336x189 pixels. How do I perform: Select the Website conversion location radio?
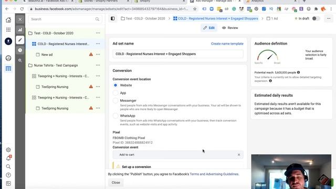point(115,85)
